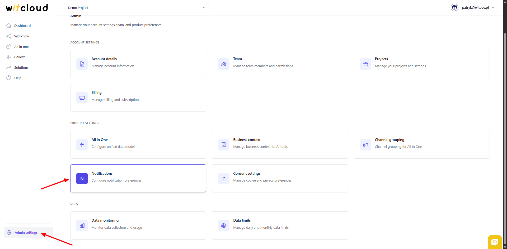Viewport: 507px width, 249px height.
Task: Click the Channel grouping icon
Action: pyautogui.click(x=365, y=145)
